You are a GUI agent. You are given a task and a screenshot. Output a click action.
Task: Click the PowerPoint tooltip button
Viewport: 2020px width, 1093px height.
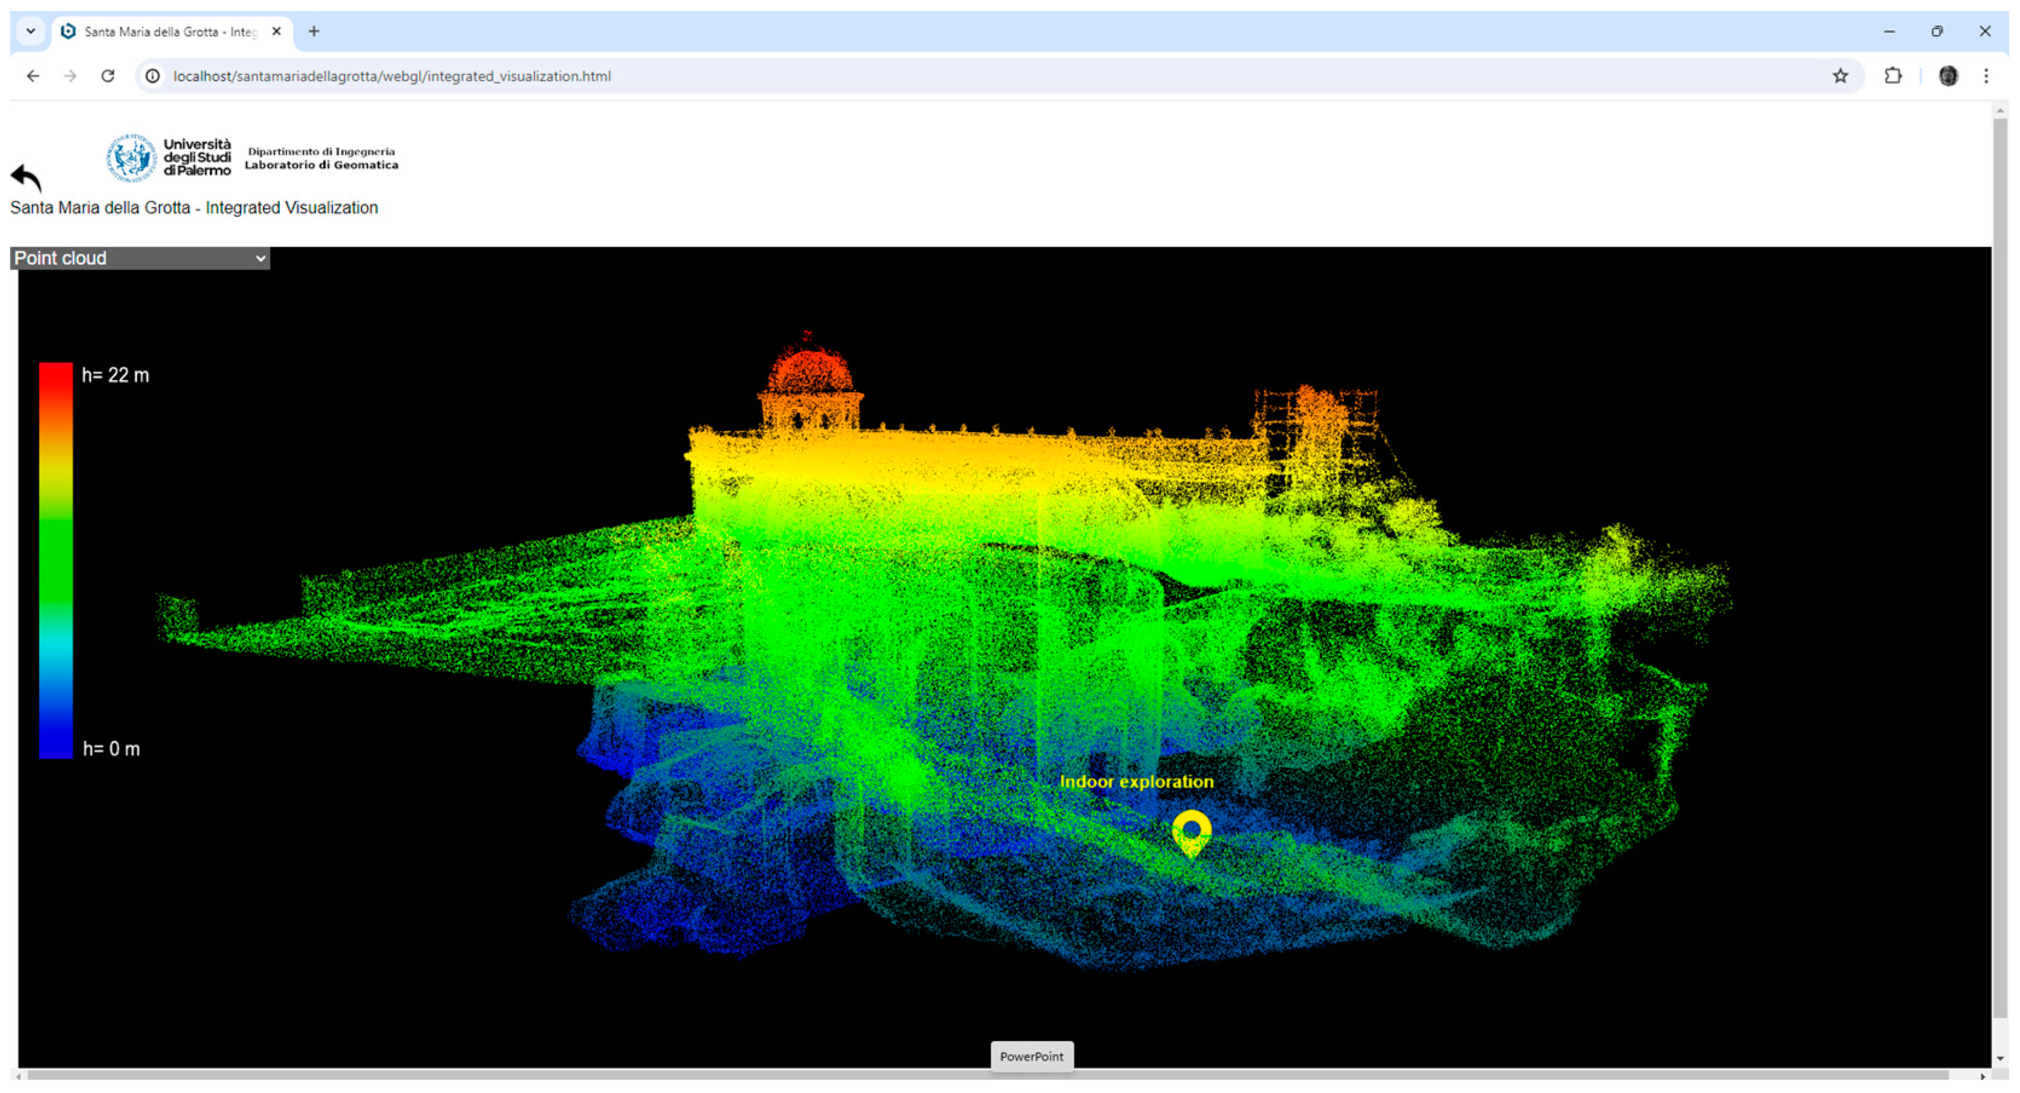[1031, 1056]
